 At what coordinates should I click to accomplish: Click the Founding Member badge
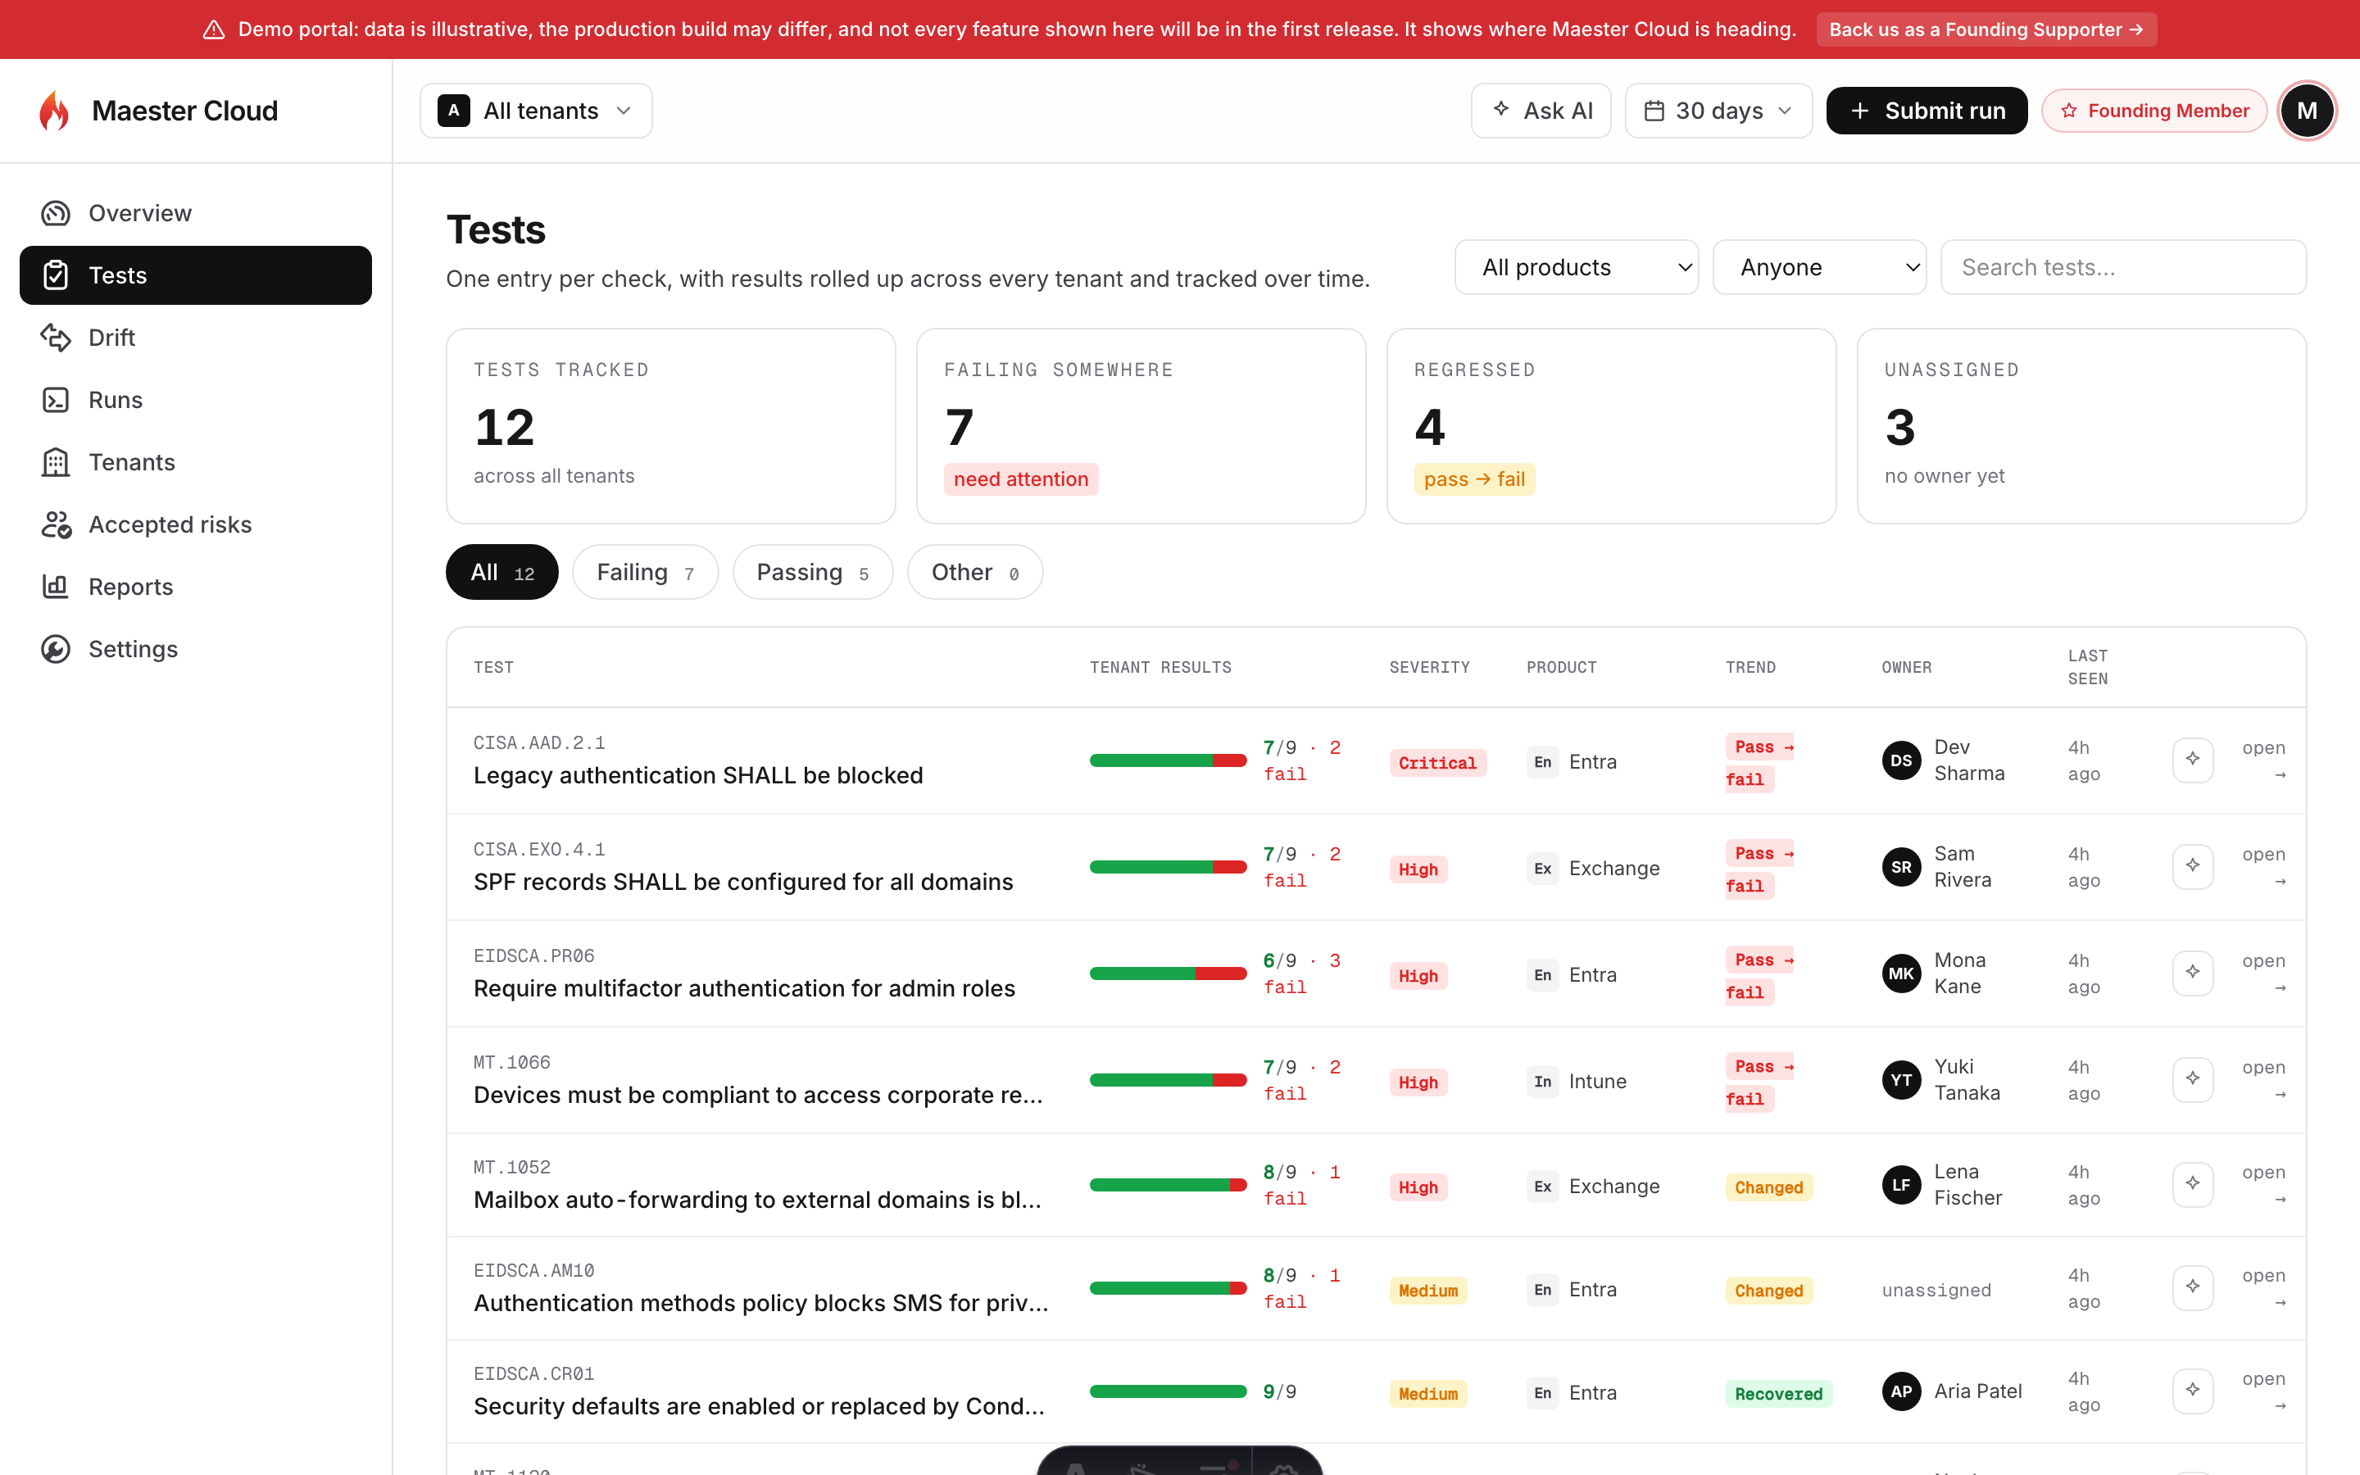tap(2153, 111)
